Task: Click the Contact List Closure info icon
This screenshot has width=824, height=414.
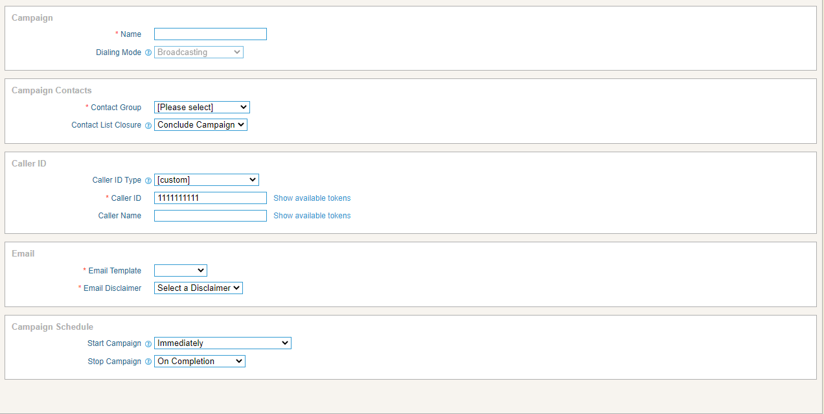Action: pos(148,125)
